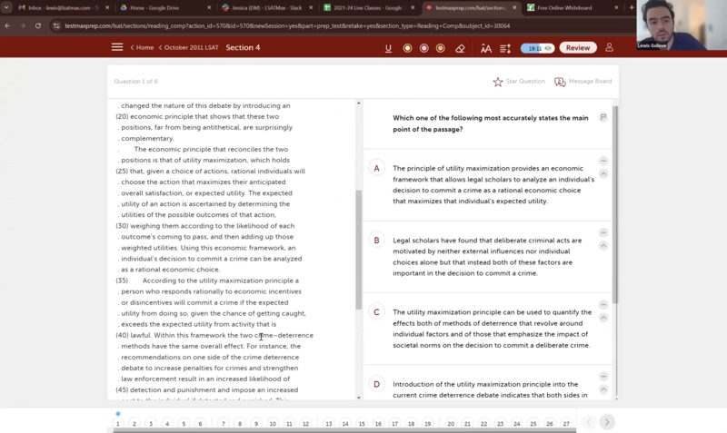727x433 pixels.
Task: Toggle the timer visibility eye
Action: [549, 48]
